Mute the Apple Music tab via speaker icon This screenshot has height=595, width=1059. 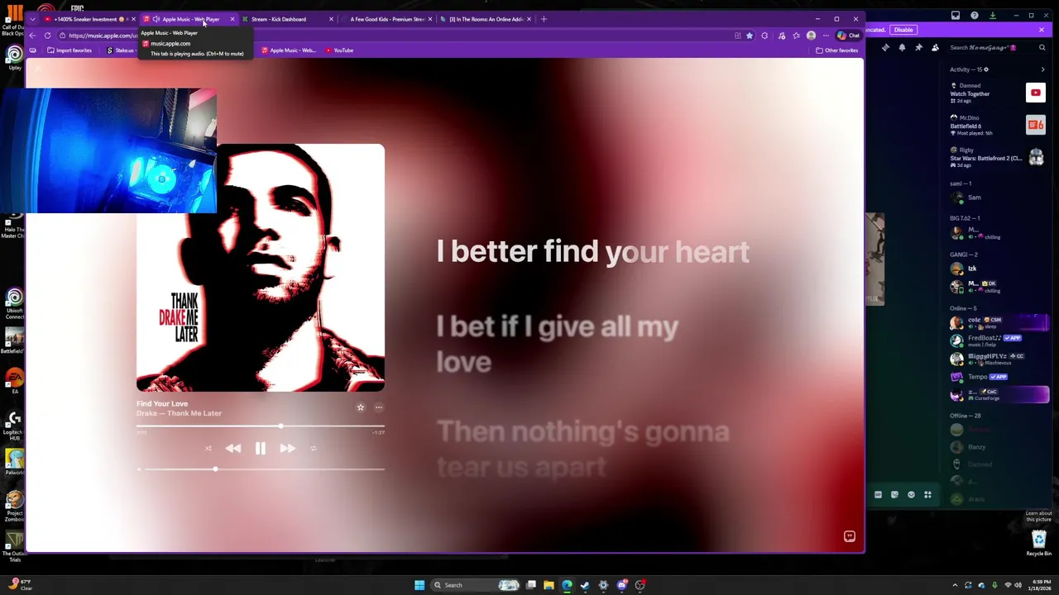coord(156,19)
